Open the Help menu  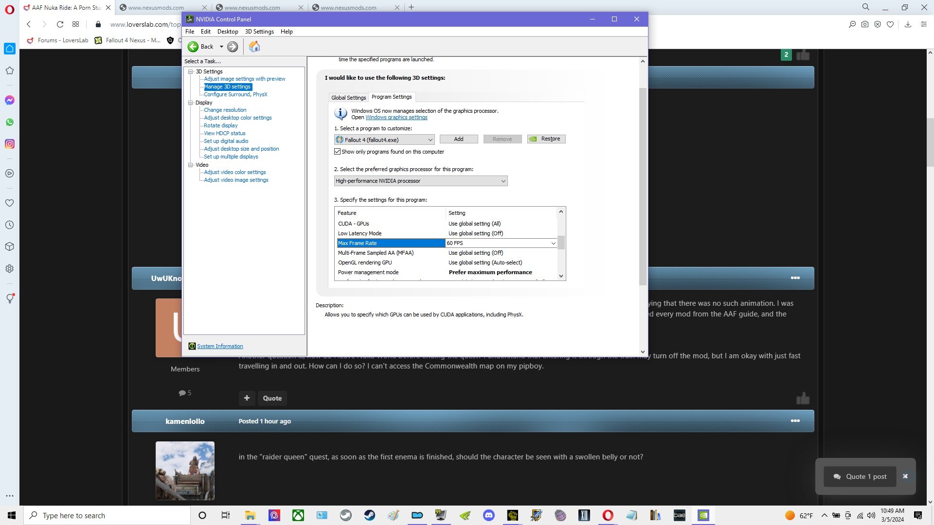pos(287,32)
